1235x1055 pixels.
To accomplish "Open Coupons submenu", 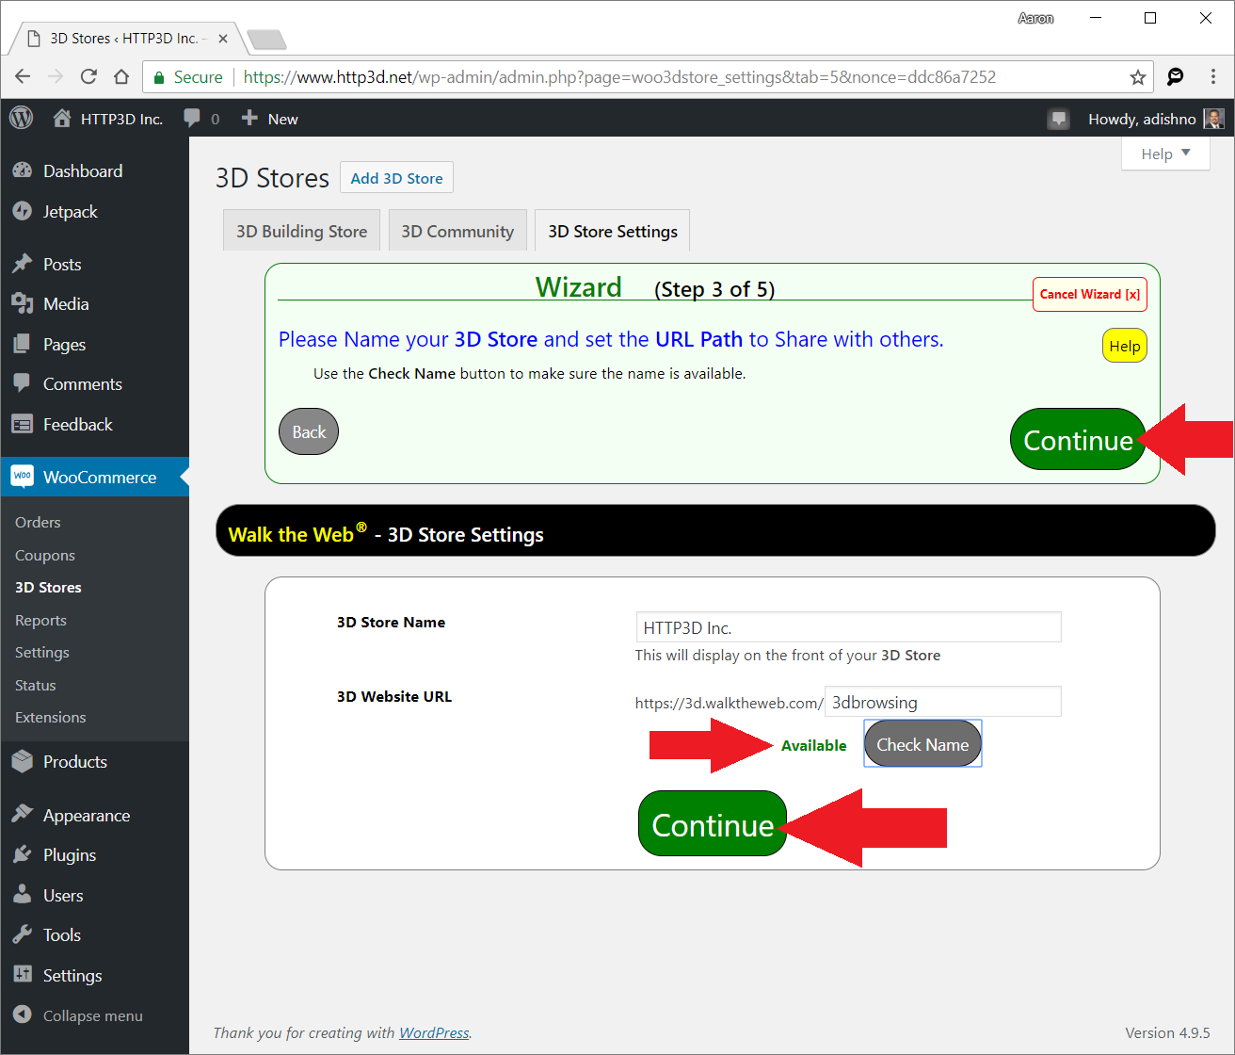I will 45,555.
